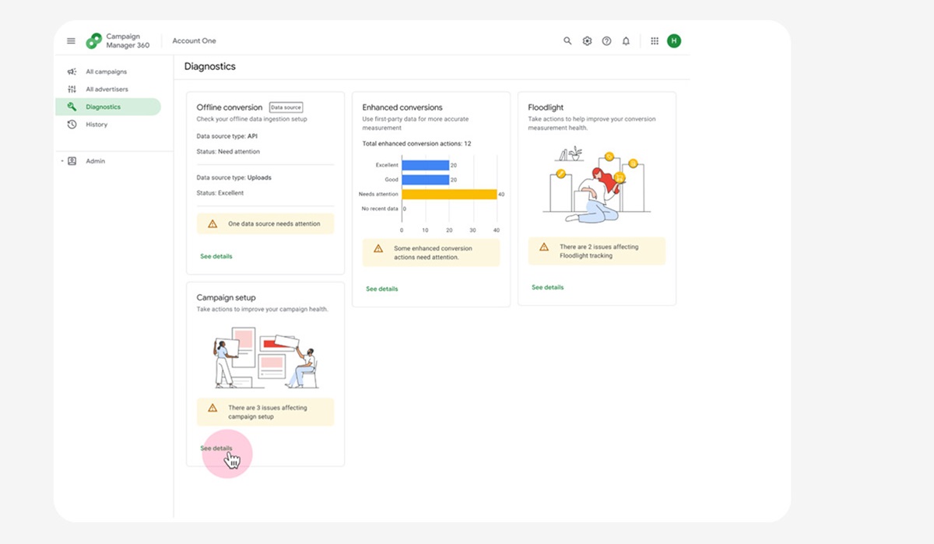934x544 pixels.
Task: See details for Enhanced conversions
Action: (381, 289)
